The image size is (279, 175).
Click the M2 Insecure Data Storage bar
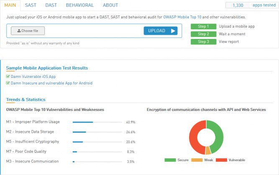[x=97, y=132]
